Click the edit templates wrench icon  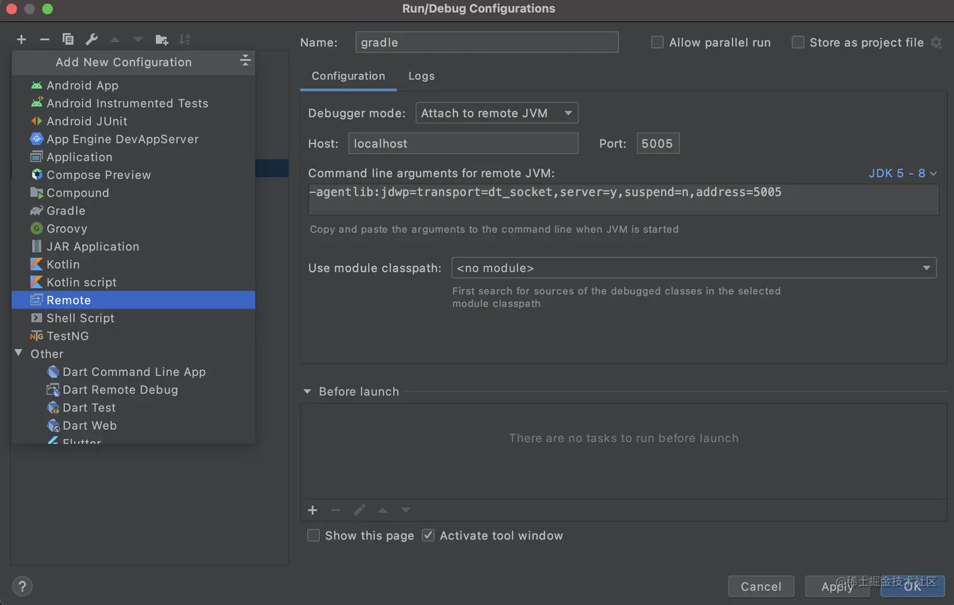pos(91,40)
